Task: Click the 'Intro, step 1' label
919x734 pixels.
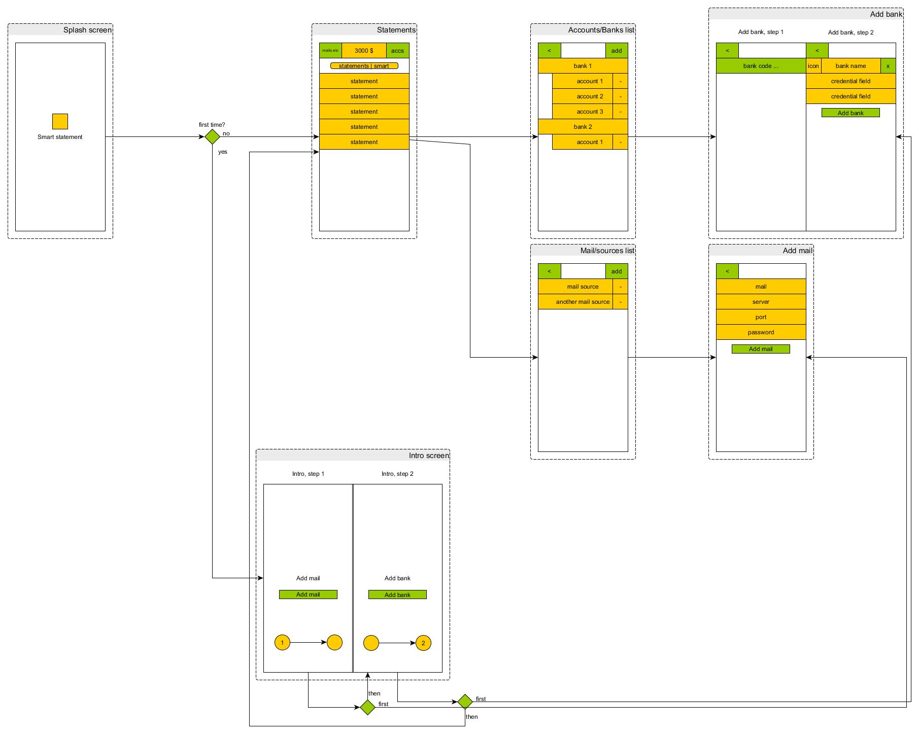Action: pyautogui.click(x=308, y=474)
